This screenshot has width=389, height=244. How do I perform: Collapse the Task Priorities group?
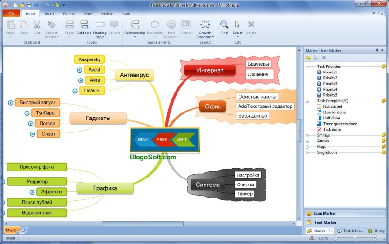point(307,67)
